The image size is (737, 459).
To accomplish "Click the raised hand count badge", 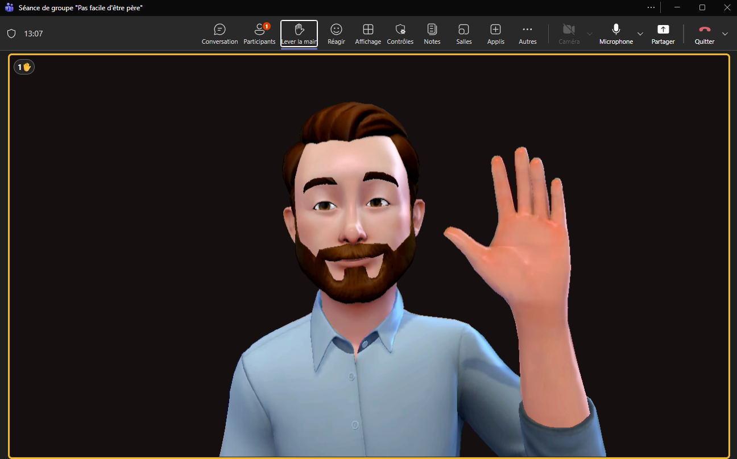I will coord(24,67).
